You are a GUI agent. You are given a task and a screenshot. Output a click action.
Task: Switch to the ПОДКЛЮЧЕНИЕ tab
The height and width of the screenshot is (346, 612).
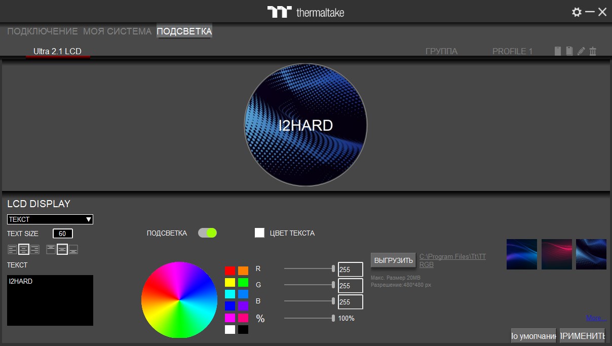[x=43, y=31]
